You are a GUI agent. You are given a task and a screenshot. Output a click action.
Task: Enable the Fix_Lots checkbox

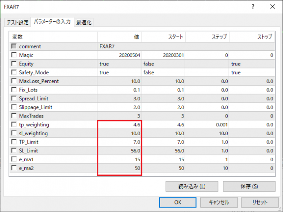click(x=14, y=90)
